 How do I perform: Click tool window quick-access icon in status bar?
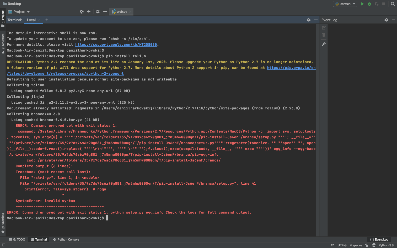coord(3,245)
